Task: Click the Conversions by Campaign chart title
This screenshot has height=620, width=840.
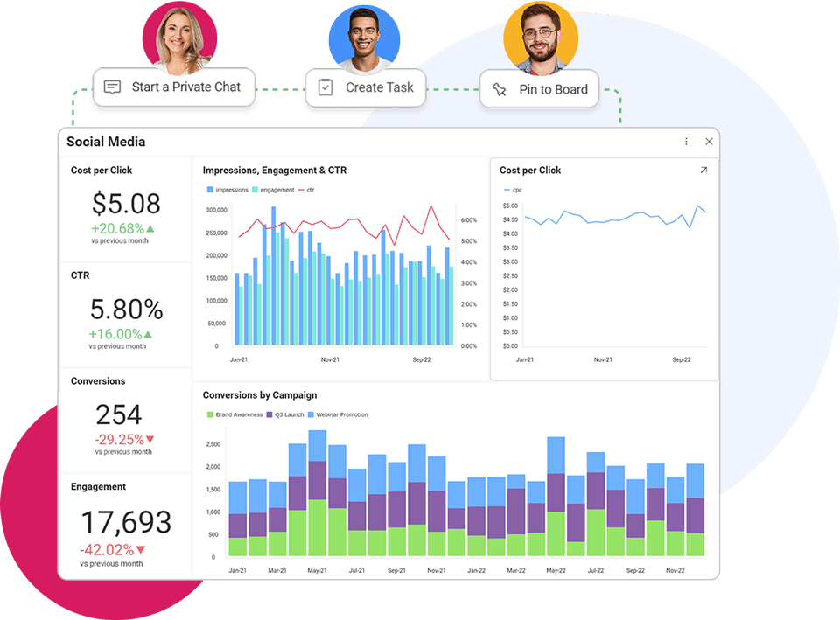Action: tap(260, 395)
